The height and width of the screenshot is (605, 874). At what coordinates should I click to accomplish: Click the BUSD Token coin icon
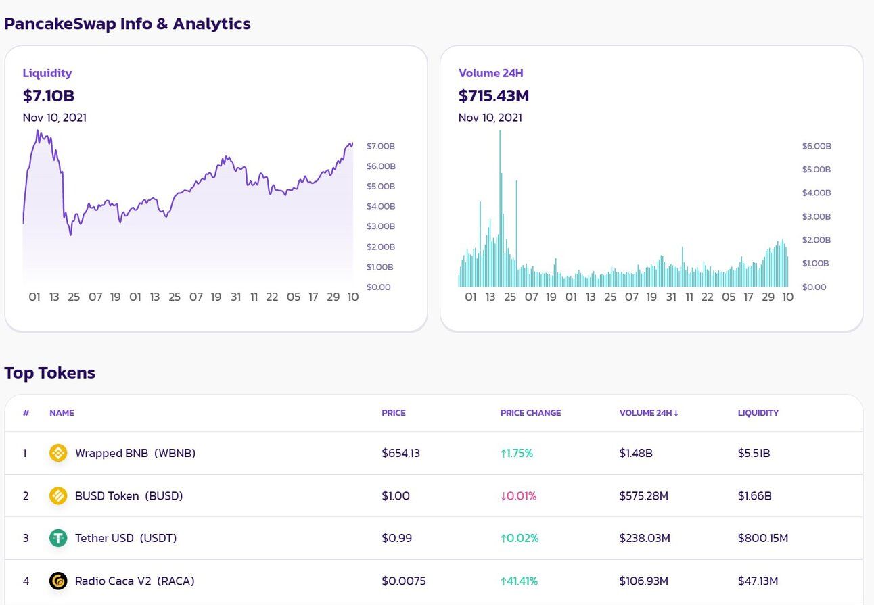click(x=58, y=495)
